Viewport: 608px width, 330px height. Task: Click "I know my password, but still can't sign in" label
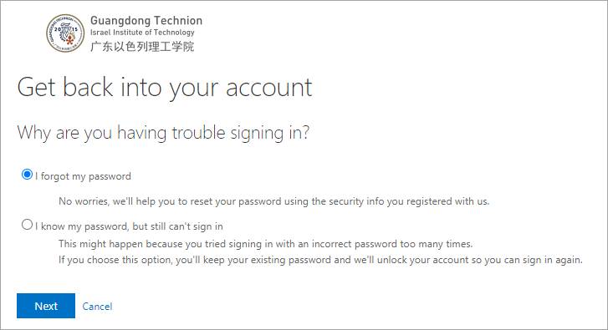[129, 226]
